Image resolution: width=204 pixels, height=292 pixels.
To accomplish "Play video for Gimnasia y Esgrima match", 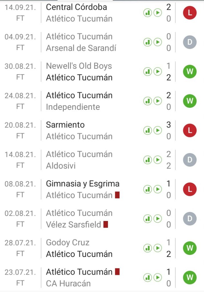I will click(158, 189).
